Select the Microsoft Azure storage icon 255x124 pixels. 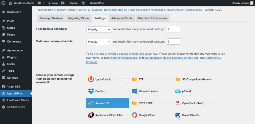[x=134, y=91]
